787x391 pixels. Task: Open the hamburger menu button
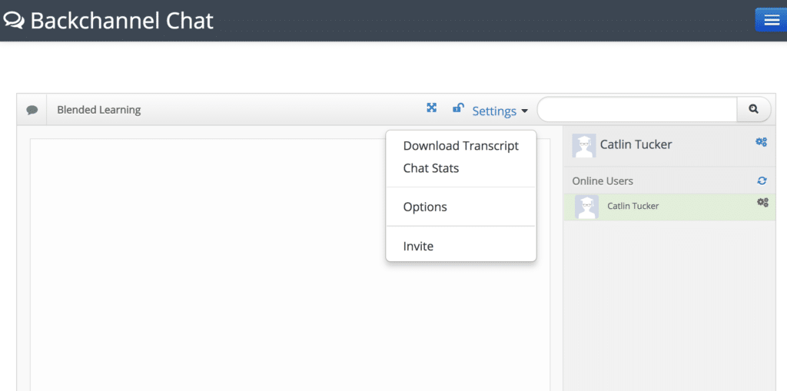[771, 20]
